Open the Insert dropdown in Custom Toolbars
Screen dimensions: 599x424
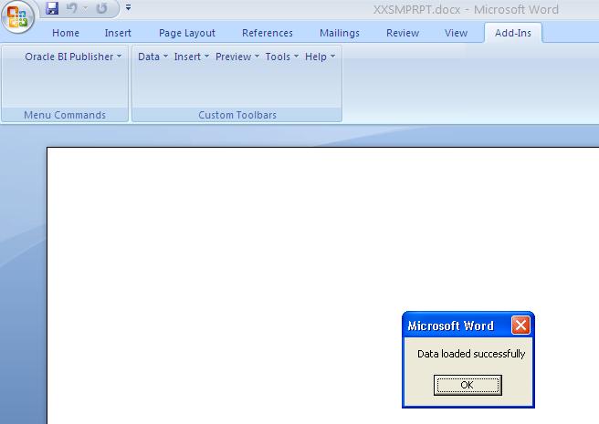(192, 57)
